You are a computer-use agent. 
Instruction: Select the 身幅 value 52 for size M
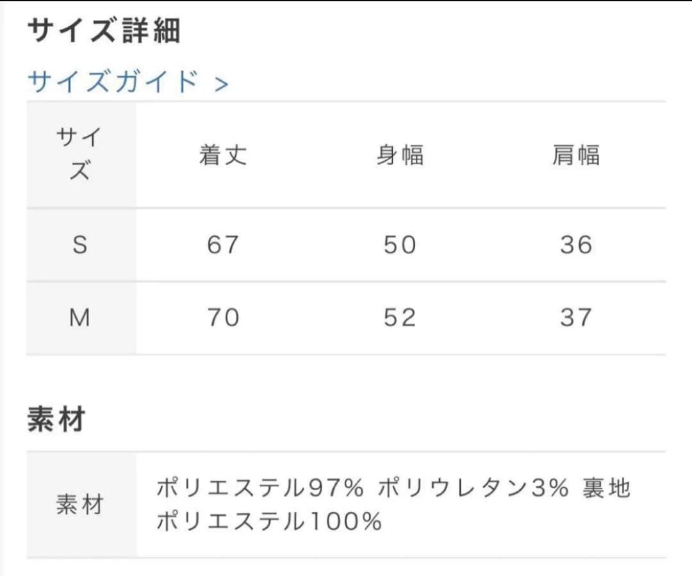pyautogui.click(x=399, y=317)
